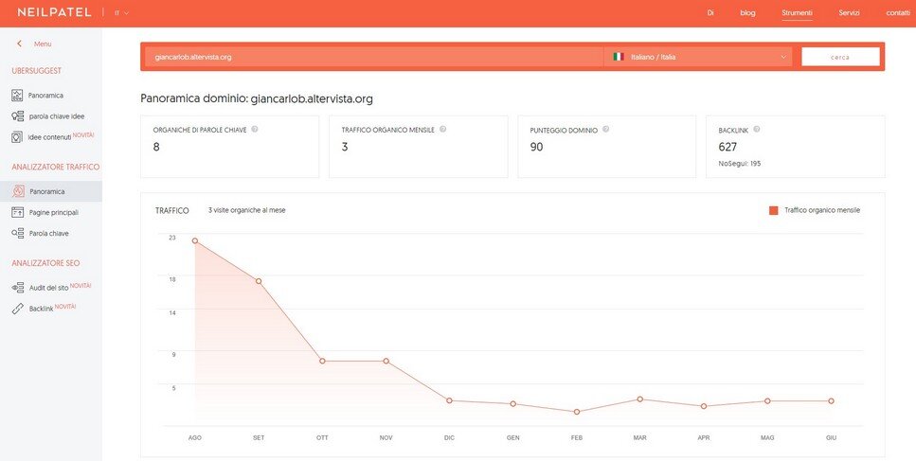Open the Servizi link in header
Image resolution: width=916 pixels, height=461 pixels.
pyautogui.click(x=849, y=13)
